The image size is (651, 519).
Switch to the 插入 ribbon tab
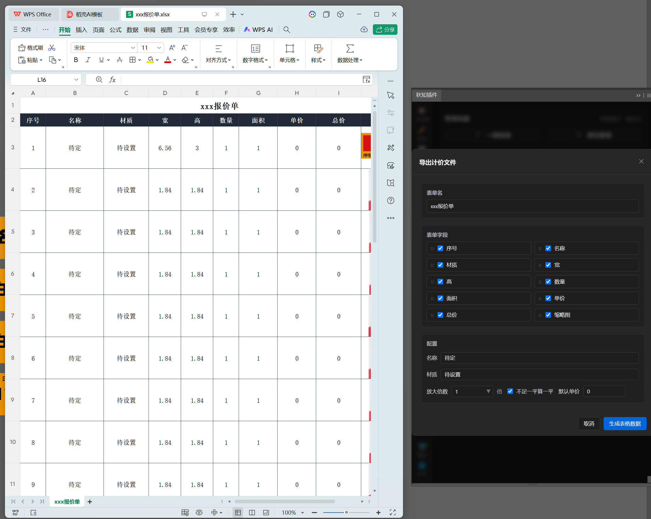(x=81, y=30)
